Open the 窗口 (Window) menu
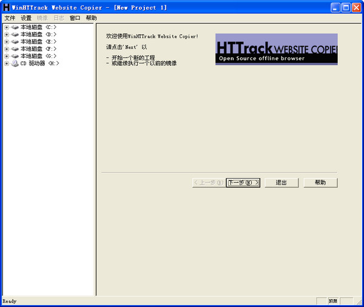The height and width of the screenshot is (307, 364). pyautogui.click(x=75, y=18)
